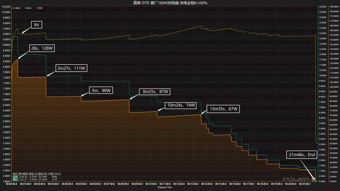The width and height of the screenshot is (340, 191).
Task: Click the 5.000V label on the voltage axis
Action: pos(6,149)
